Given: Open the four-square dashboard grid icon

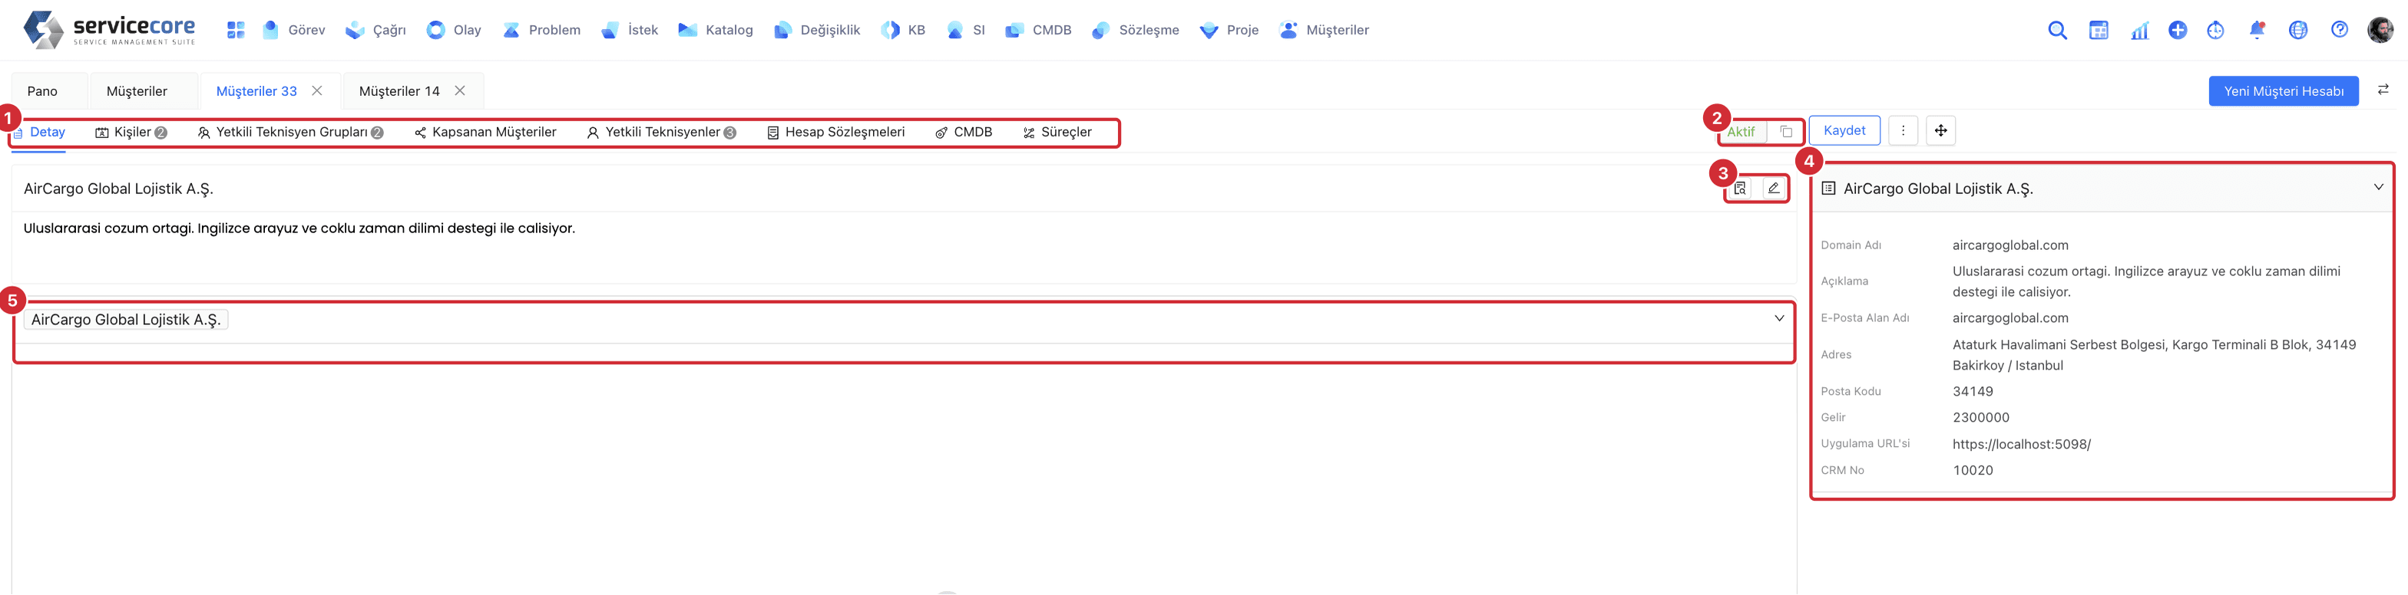Looking at the screenshot, I should [236, 30].
